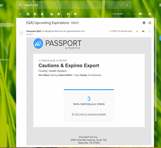Expand recipient details next to 'to me'
This screenshot has width=161, height=148.
click(x=33, y=34)
